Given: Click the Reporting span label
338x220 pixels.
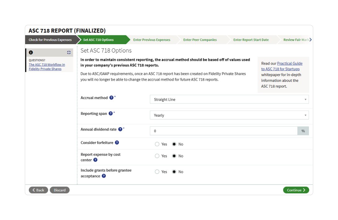Looking at the screenshot, I should (94, 114).
